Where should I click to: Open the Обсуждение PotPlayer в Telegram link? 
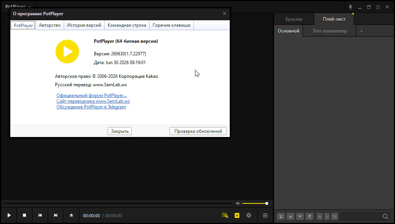(91, 107)
